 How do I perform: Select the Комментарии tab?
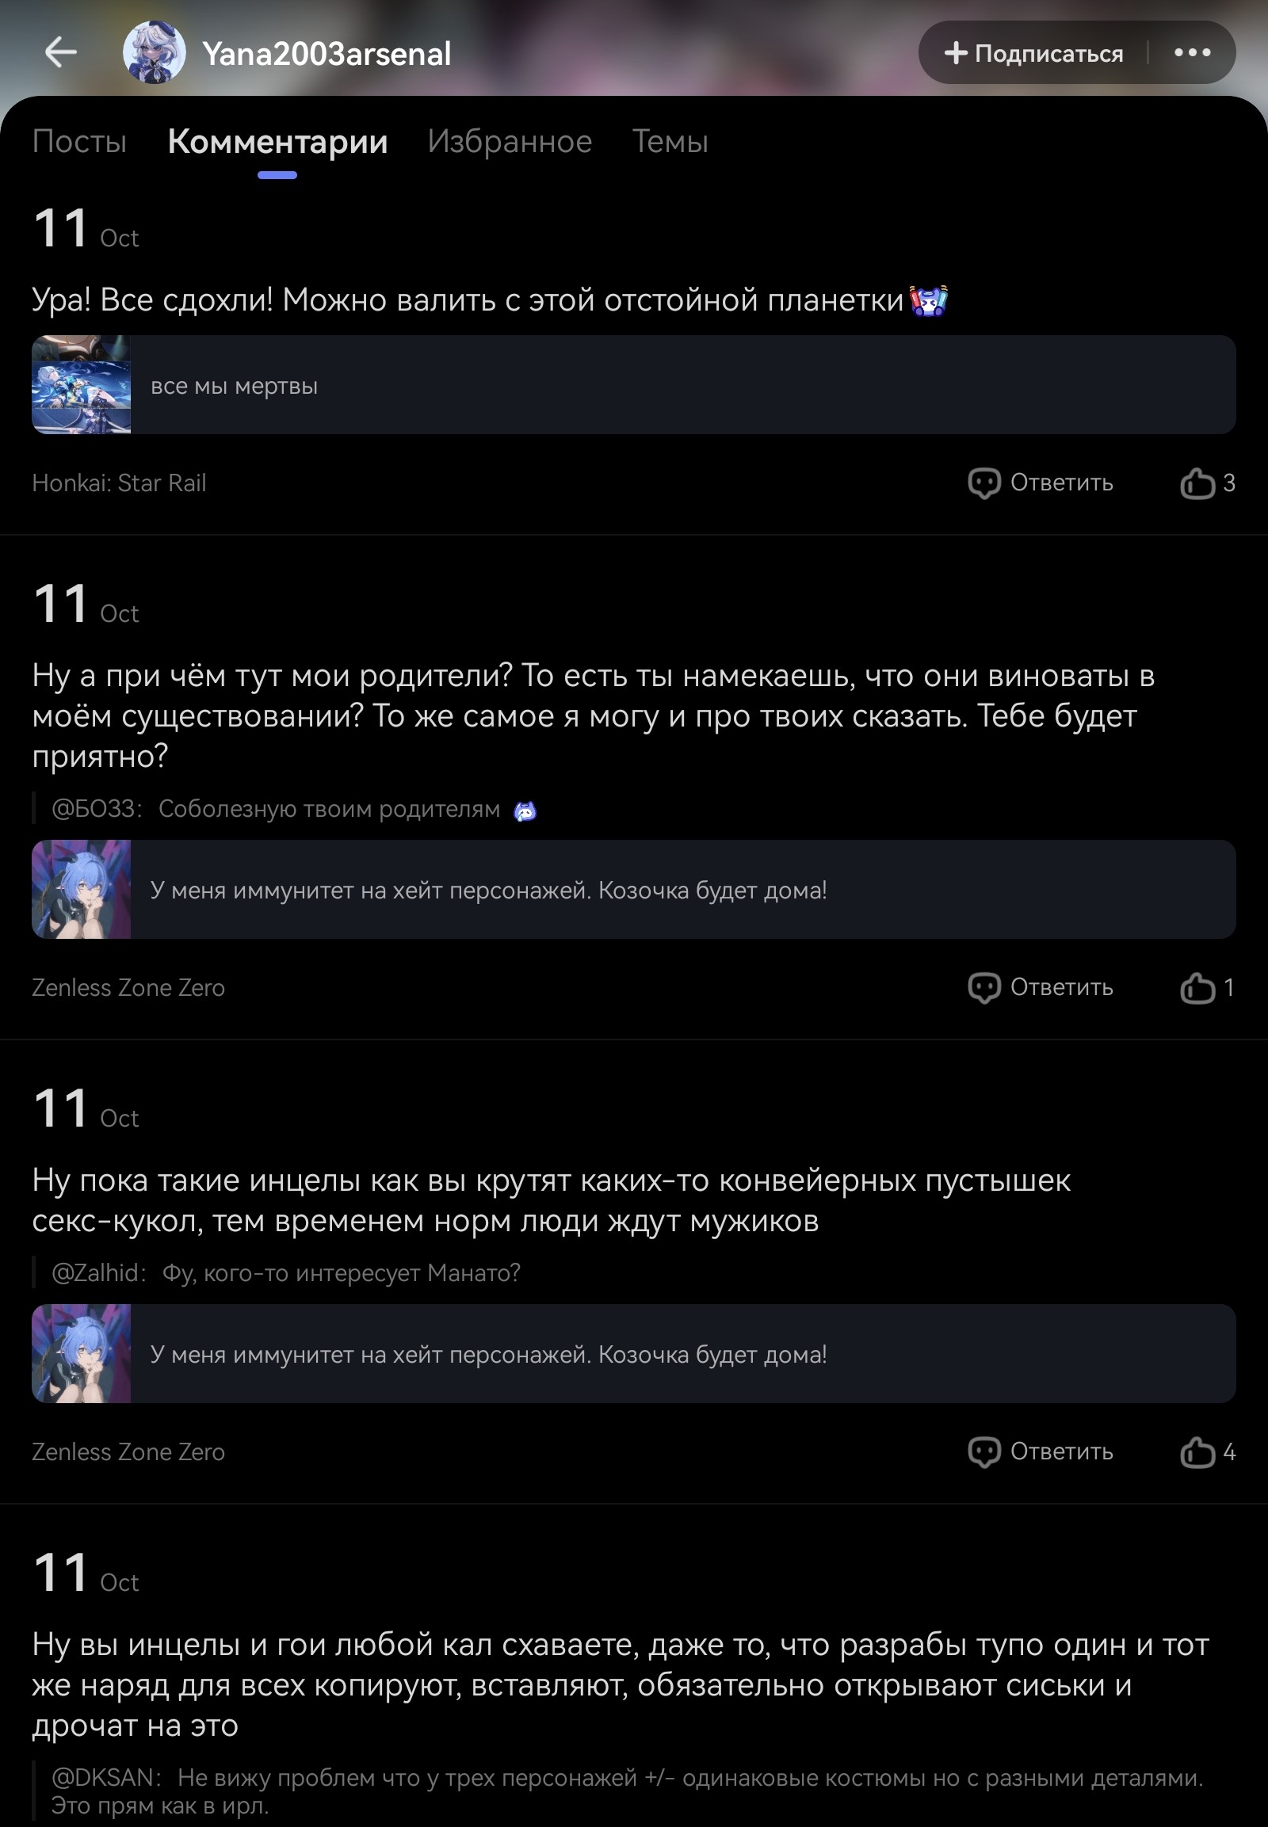click(x=277, y=141)
